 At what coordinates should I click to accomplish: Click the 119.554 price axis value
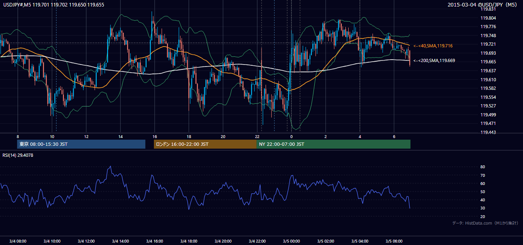[x=488, y=97]
